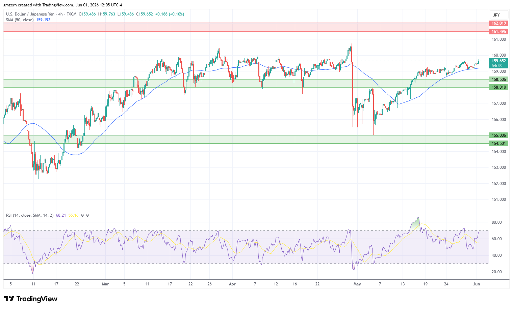Select the high value H159.763

107,14
